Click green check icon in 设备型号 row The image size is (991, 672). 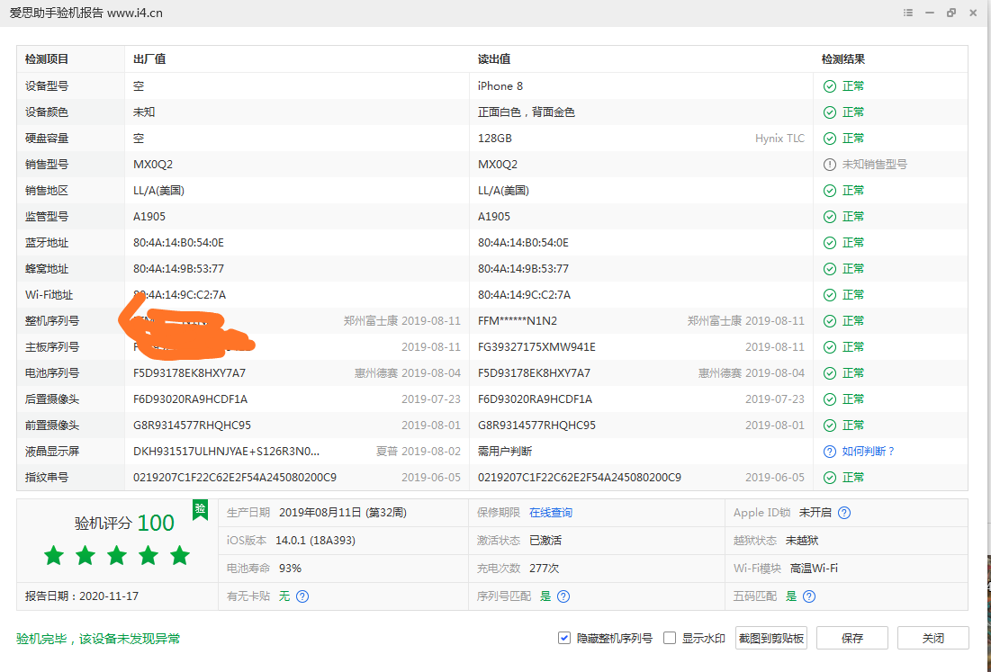(x=830, y=86)
